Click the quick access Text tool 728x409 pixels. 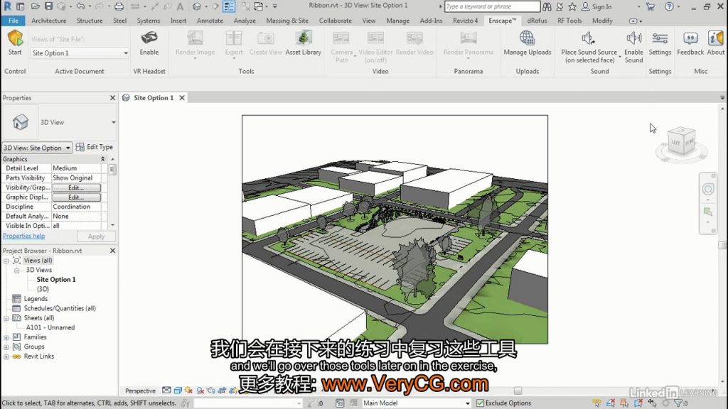pyautogui.click(x=180, y=6)
